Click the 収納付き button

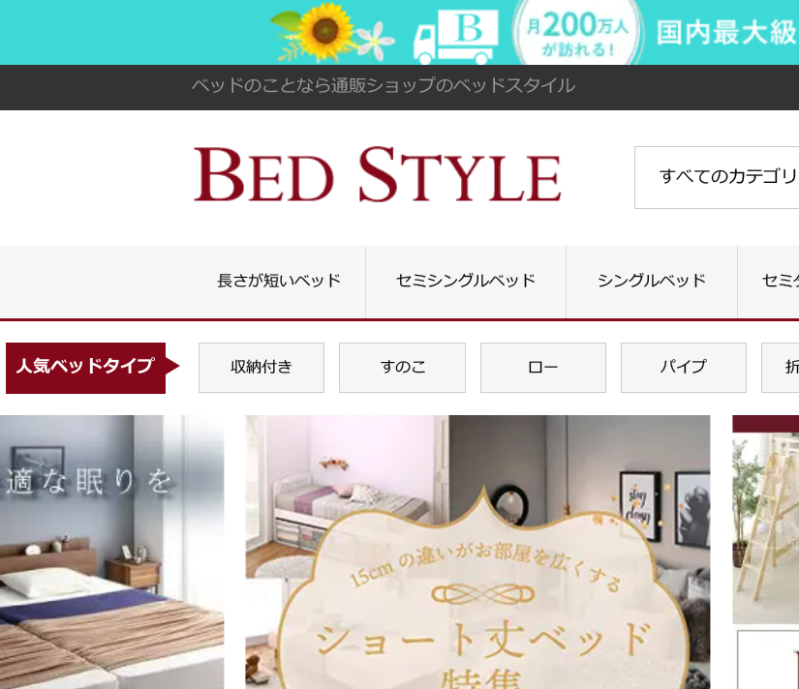261,367
